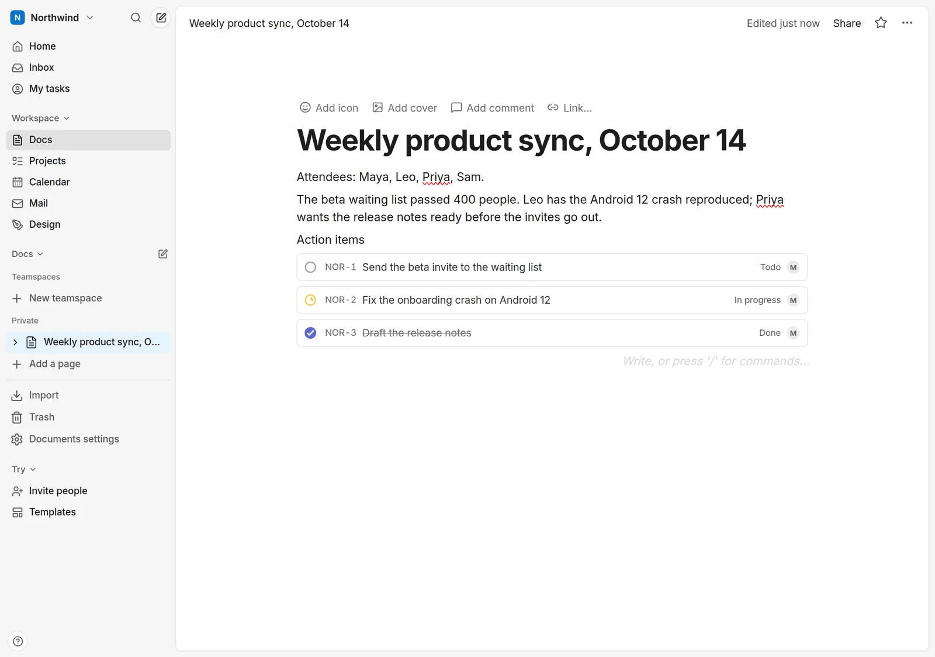
Task: Toggle the Todo status circle on NOR-1
Action: [x=310, y=267]
